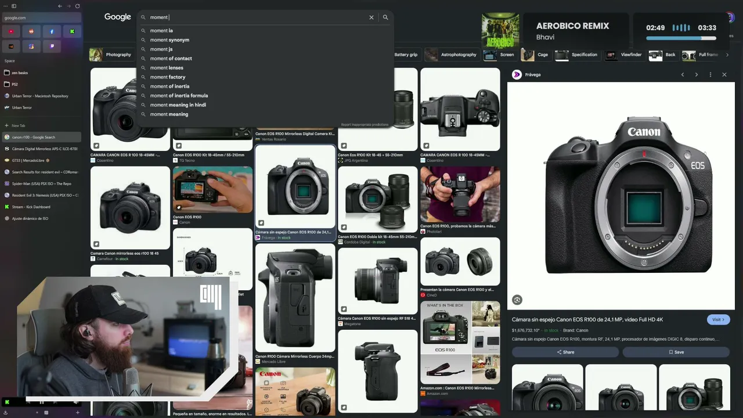This screenshot has width=743, height=418.
Task: Seek the Aerobico Remix progress bar
Action: [x=681, y=38]
